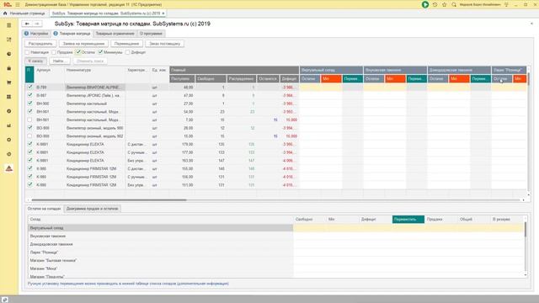Click the Найти... button

pos(60,61)
